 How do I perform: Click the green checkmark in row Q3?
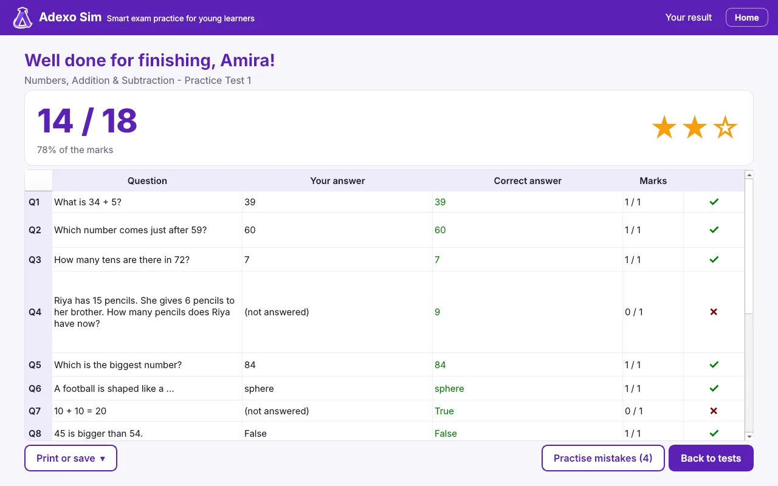714,259
